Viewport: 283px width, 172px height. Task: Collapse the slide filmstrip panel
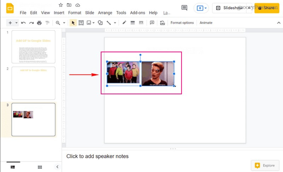(57, 167)
